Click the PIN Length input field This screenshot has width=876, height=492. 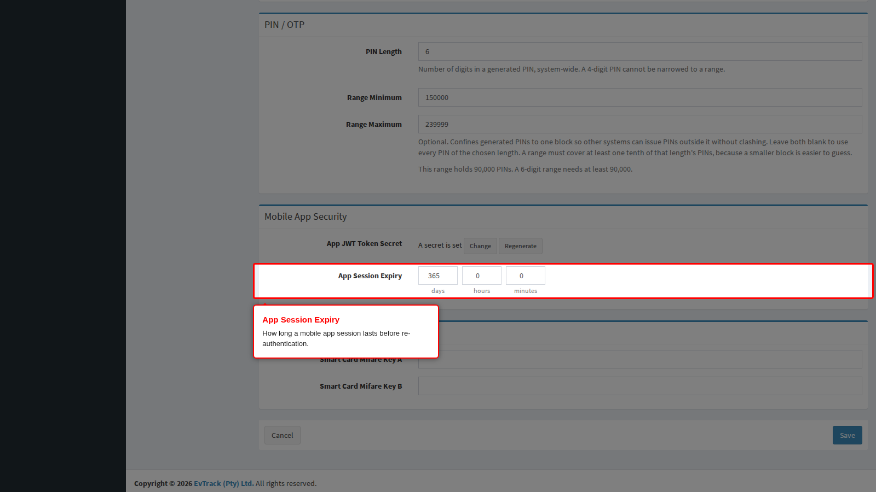tap(640, 51)
